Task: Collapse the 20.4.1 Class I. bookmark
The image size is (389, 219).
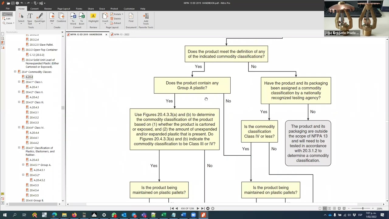Action: pyautogui.click(x=19, y=82)
